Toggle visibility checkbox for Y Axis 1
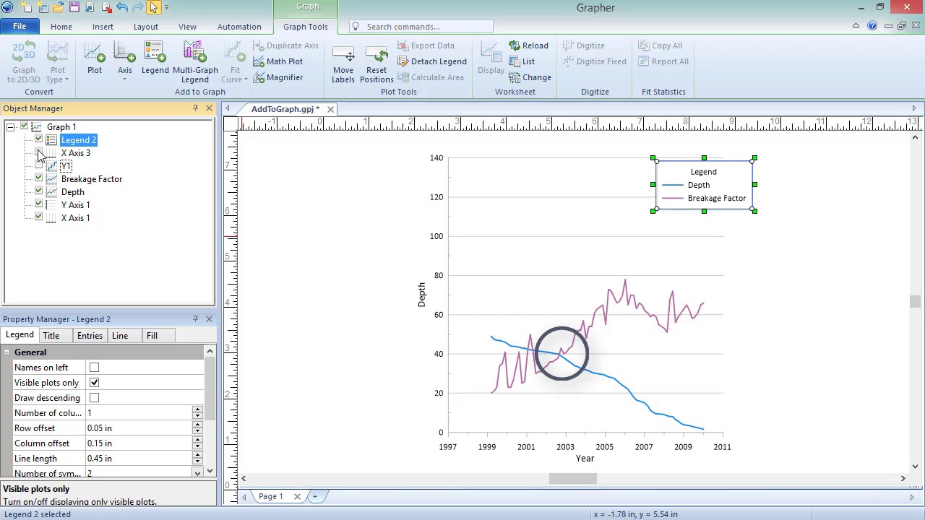The width and height of the screenshot is (925, 520). pos(38,205)
